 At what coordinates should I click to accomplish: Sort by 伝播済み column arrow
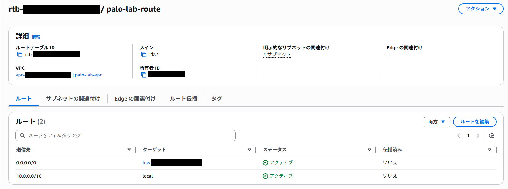tap(490, 150)
